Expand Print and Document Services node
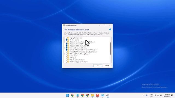Image resolution: width=175 pixels, height=98 pixels. pyautogui.click(x=65, y=48)
